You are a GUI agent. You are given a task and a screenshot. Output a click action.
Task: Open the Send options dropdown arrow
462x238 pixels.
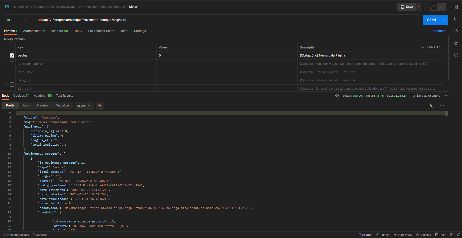pyautogui.click(x=444, y=20)
